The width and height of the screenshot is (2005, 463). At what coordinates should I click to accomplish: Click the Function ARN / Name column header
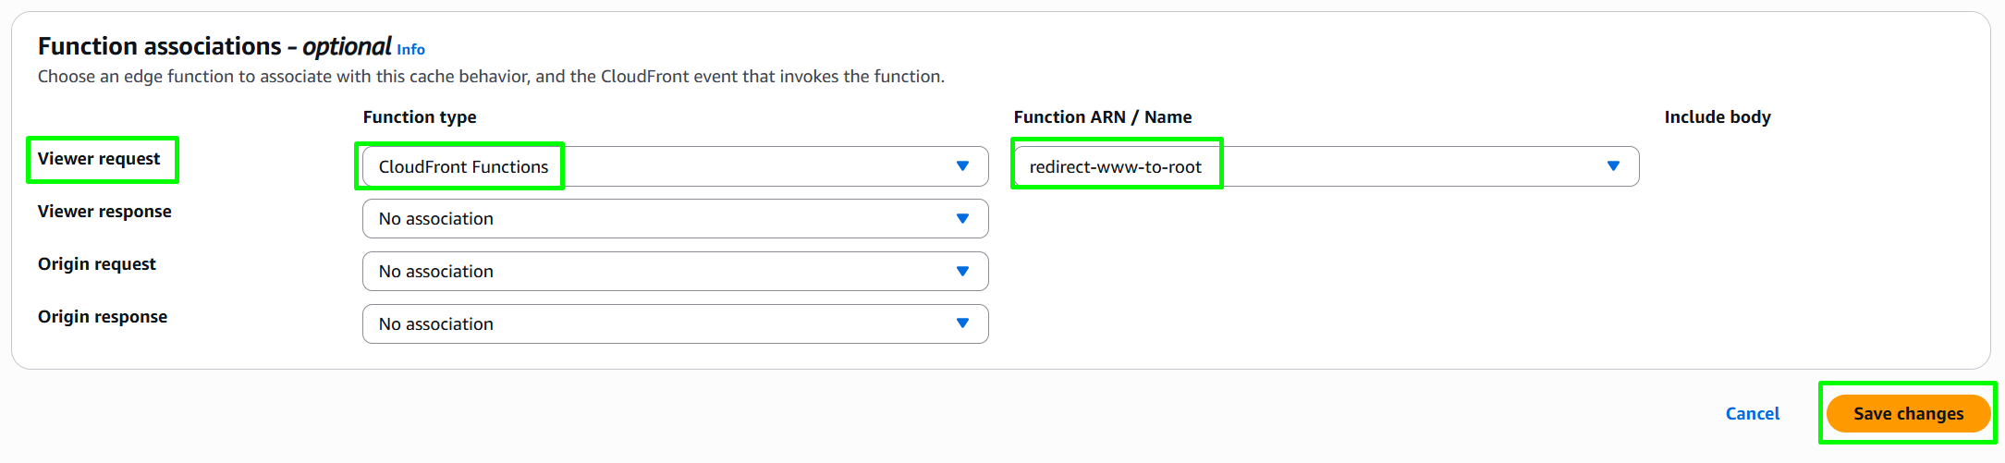pos(1103,117)
